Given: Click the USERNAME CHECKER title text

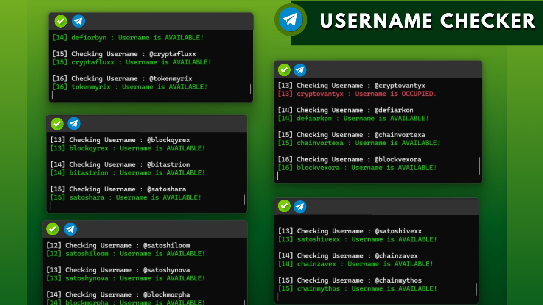Looking at the screenshot, I should (x=428, y=21).
